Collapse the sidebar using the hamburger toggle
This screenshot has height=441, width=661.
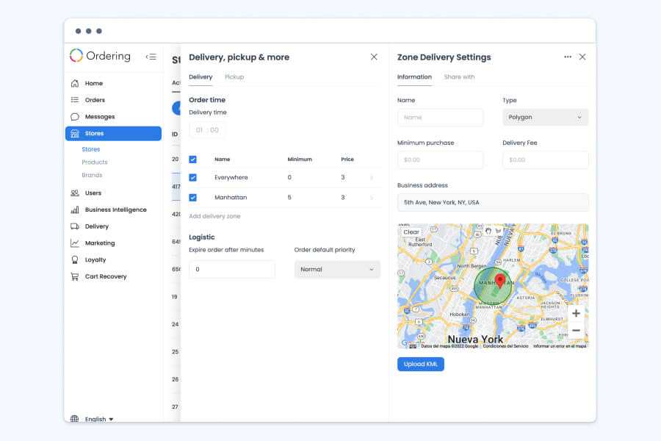pyautogui.click(x=152, y=57)
